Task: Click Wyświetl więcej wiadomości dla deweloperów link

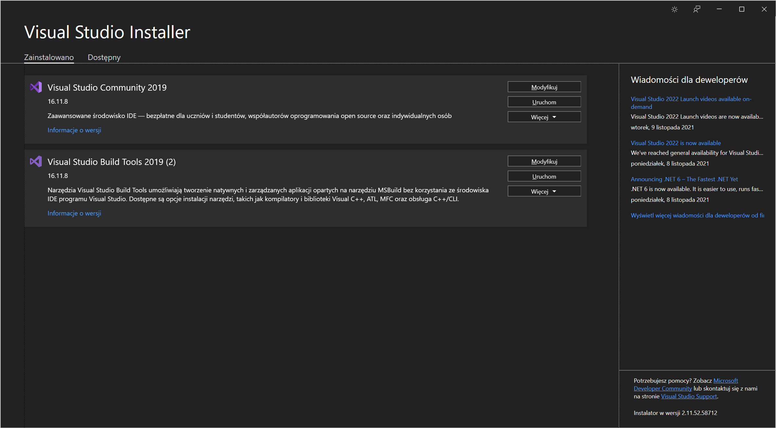Action: click(697, 215)
